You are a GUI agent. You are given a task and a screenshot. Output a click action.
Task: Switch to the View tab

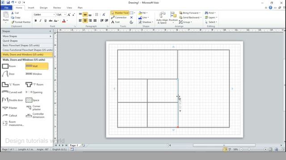69,8
